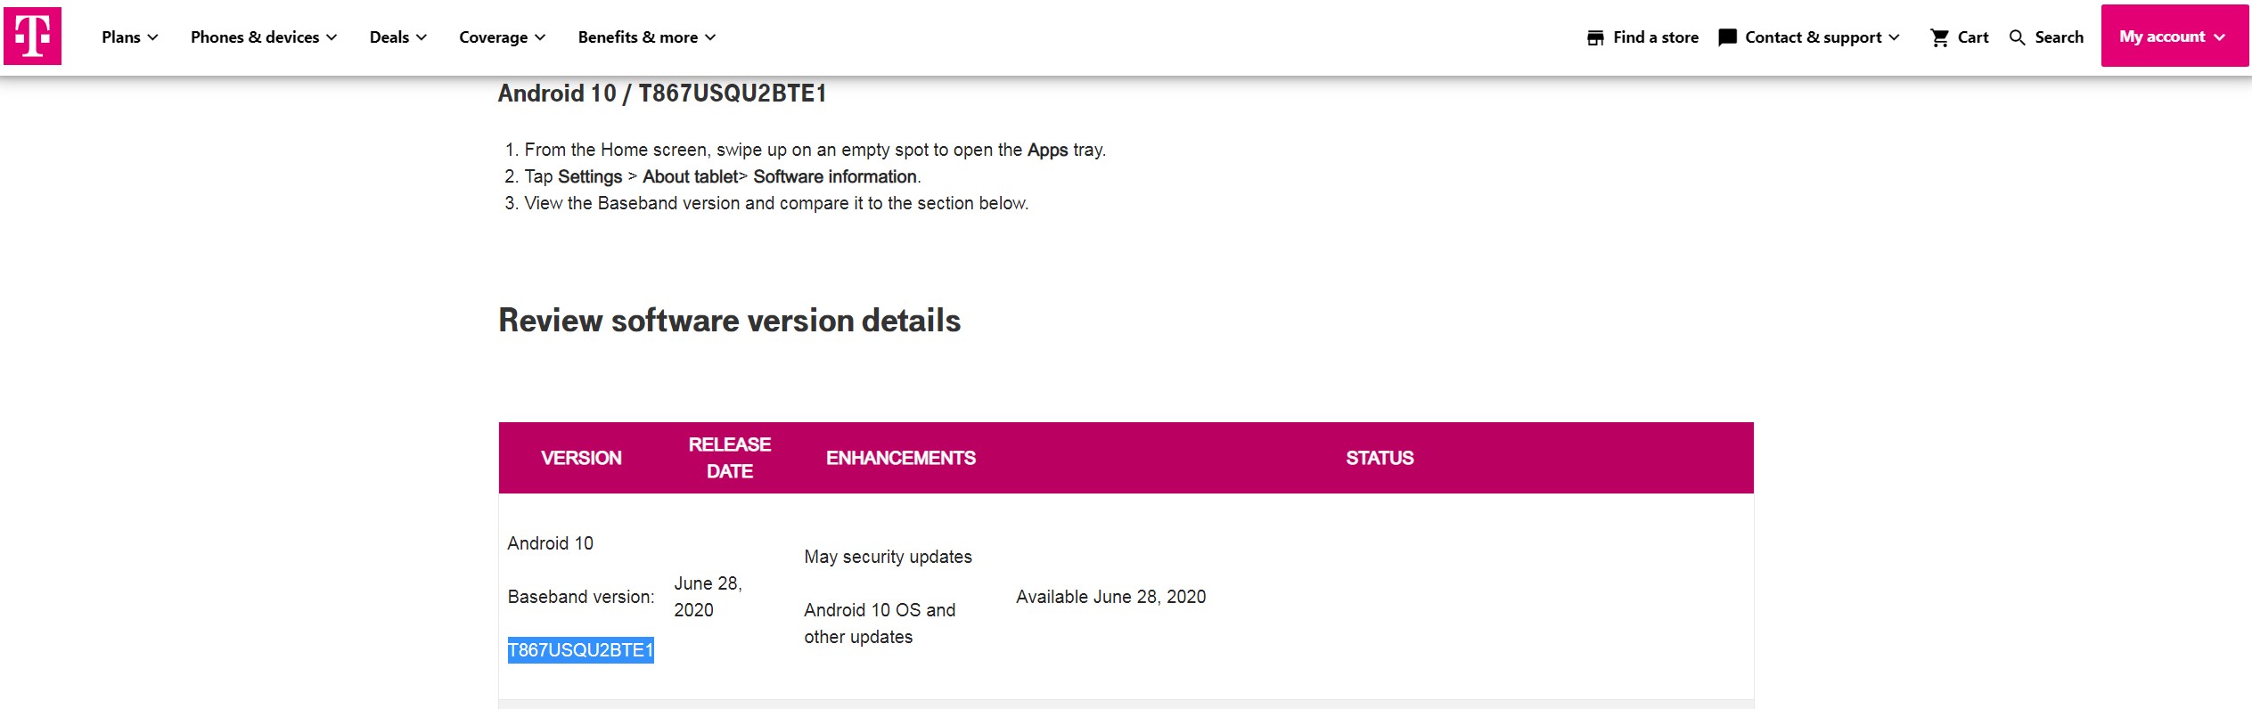This screenshot has height=709, width=2252.
Task: Expand the Phones & devices chevron
Action: click(332, 37)
